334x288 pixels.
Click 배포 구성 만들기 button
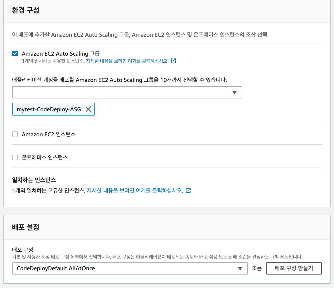294,268
